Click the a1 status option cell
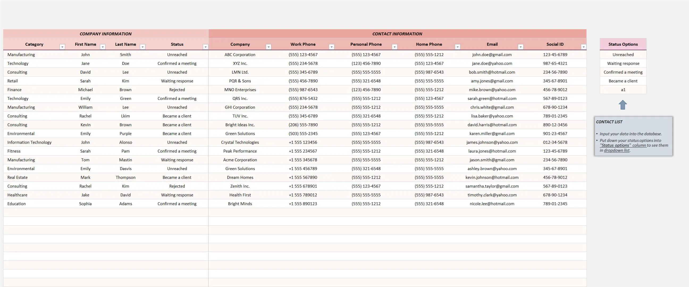Viewport: 689px width, 287px height. click(x=623, y=90)
